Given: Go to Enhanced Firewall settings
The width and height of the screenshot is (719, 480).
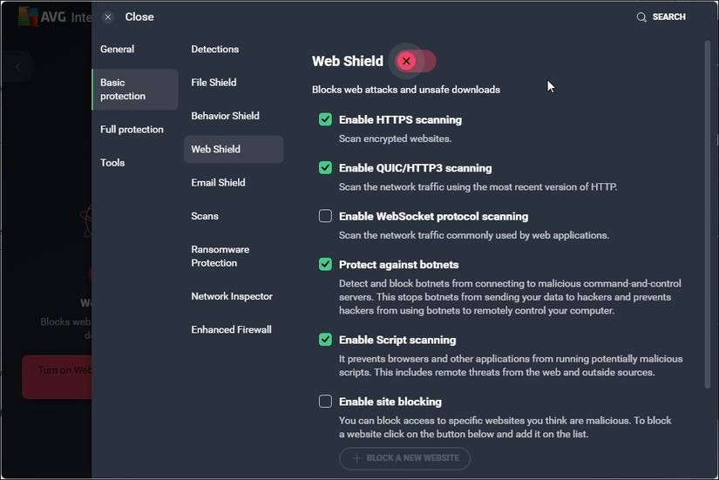Looking at the screenshot, I should [231, 329].
